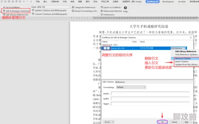Viewport: 199px width, 124px height.
Task: Click the Export to EndNote icon
Action: 102,7
